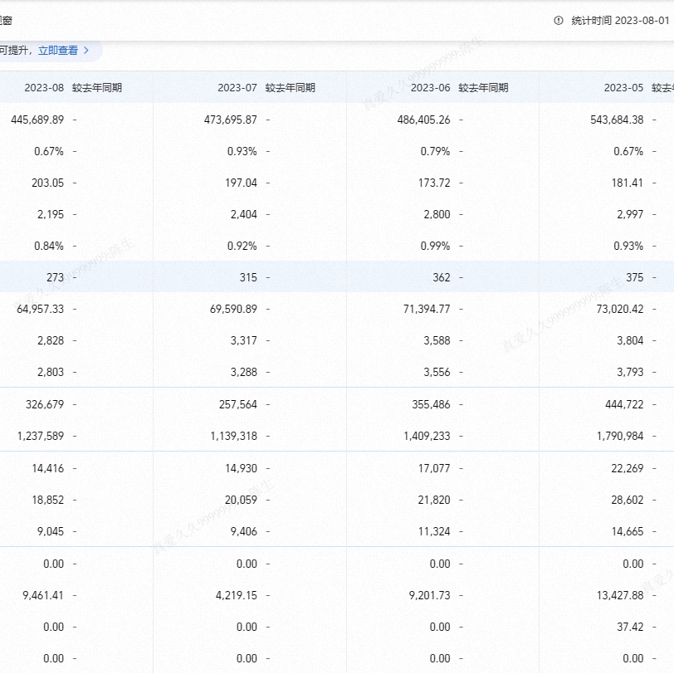Viewport: 674px width, 674px height.
Task: Click the info icon beside 统计时间
Action: [x=559, y=21]
